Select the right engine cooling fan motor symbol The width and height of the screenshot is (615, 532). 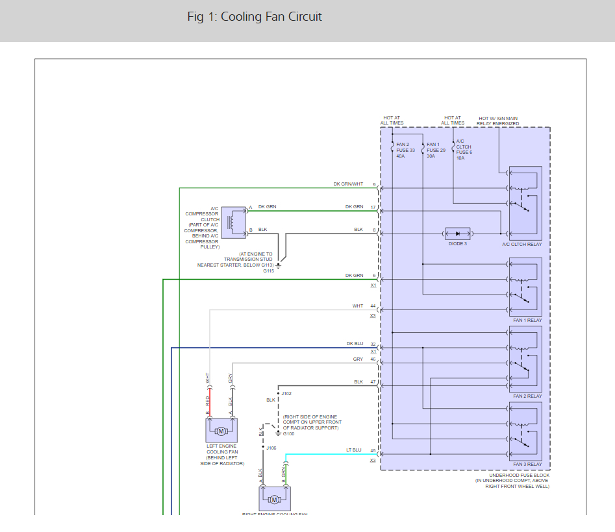tap(275, 498)
